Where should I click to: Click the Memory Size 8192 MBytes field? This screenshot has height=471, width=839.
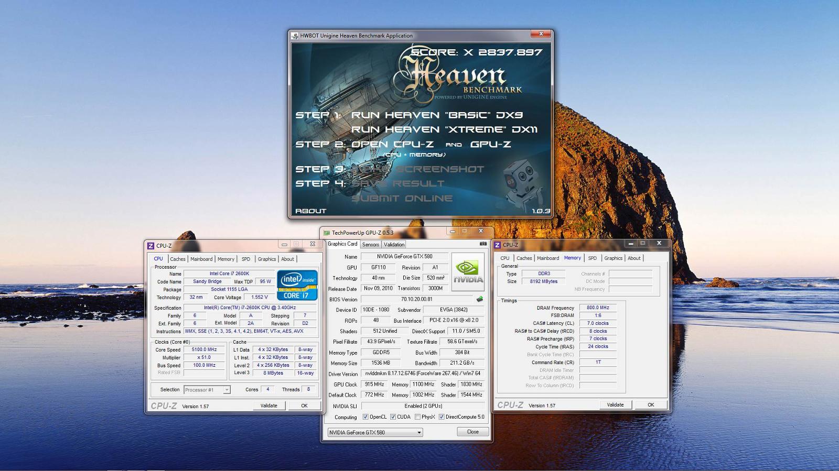(544, 281)
